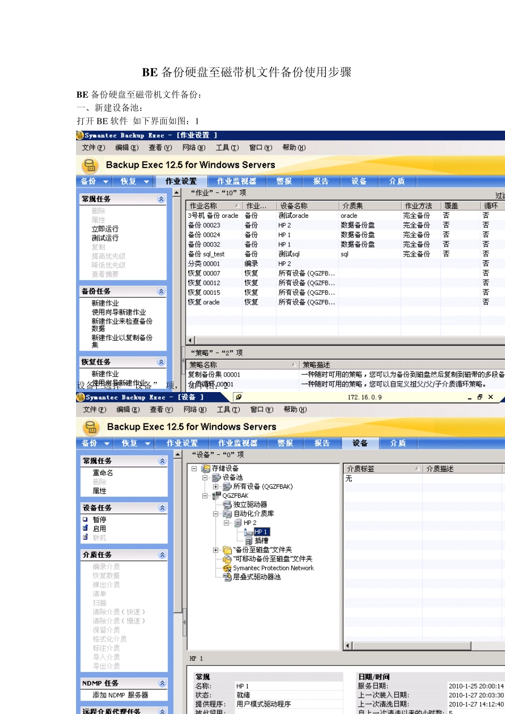505x714 pixels.
Task: Collapse 设备任务 panel with chevron
Action: click(x=162, y=508)
